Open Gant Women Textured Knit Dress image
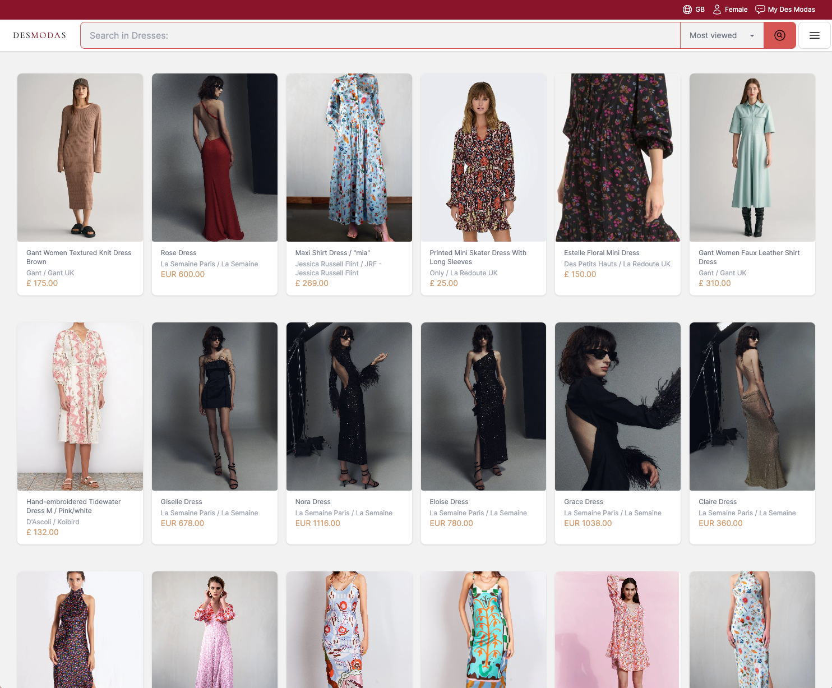This screenshot has height=688, width=832. pos(80,158)
